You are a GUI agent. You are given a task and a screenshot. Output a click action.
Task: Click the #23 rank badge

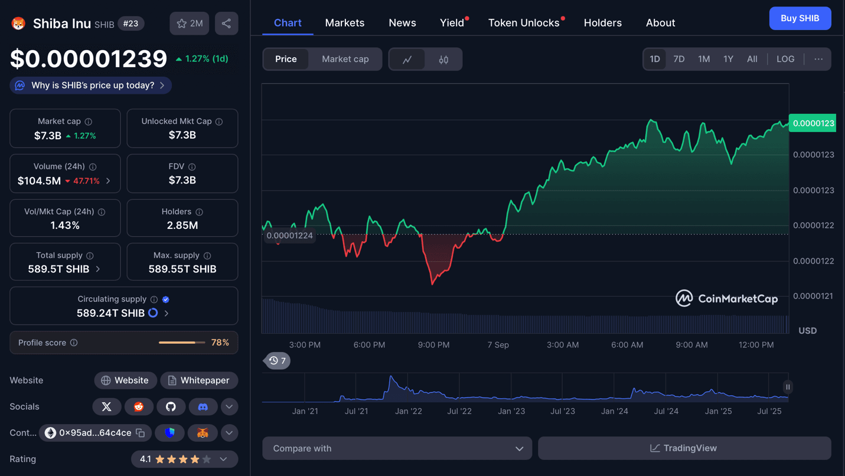point(130,24)
